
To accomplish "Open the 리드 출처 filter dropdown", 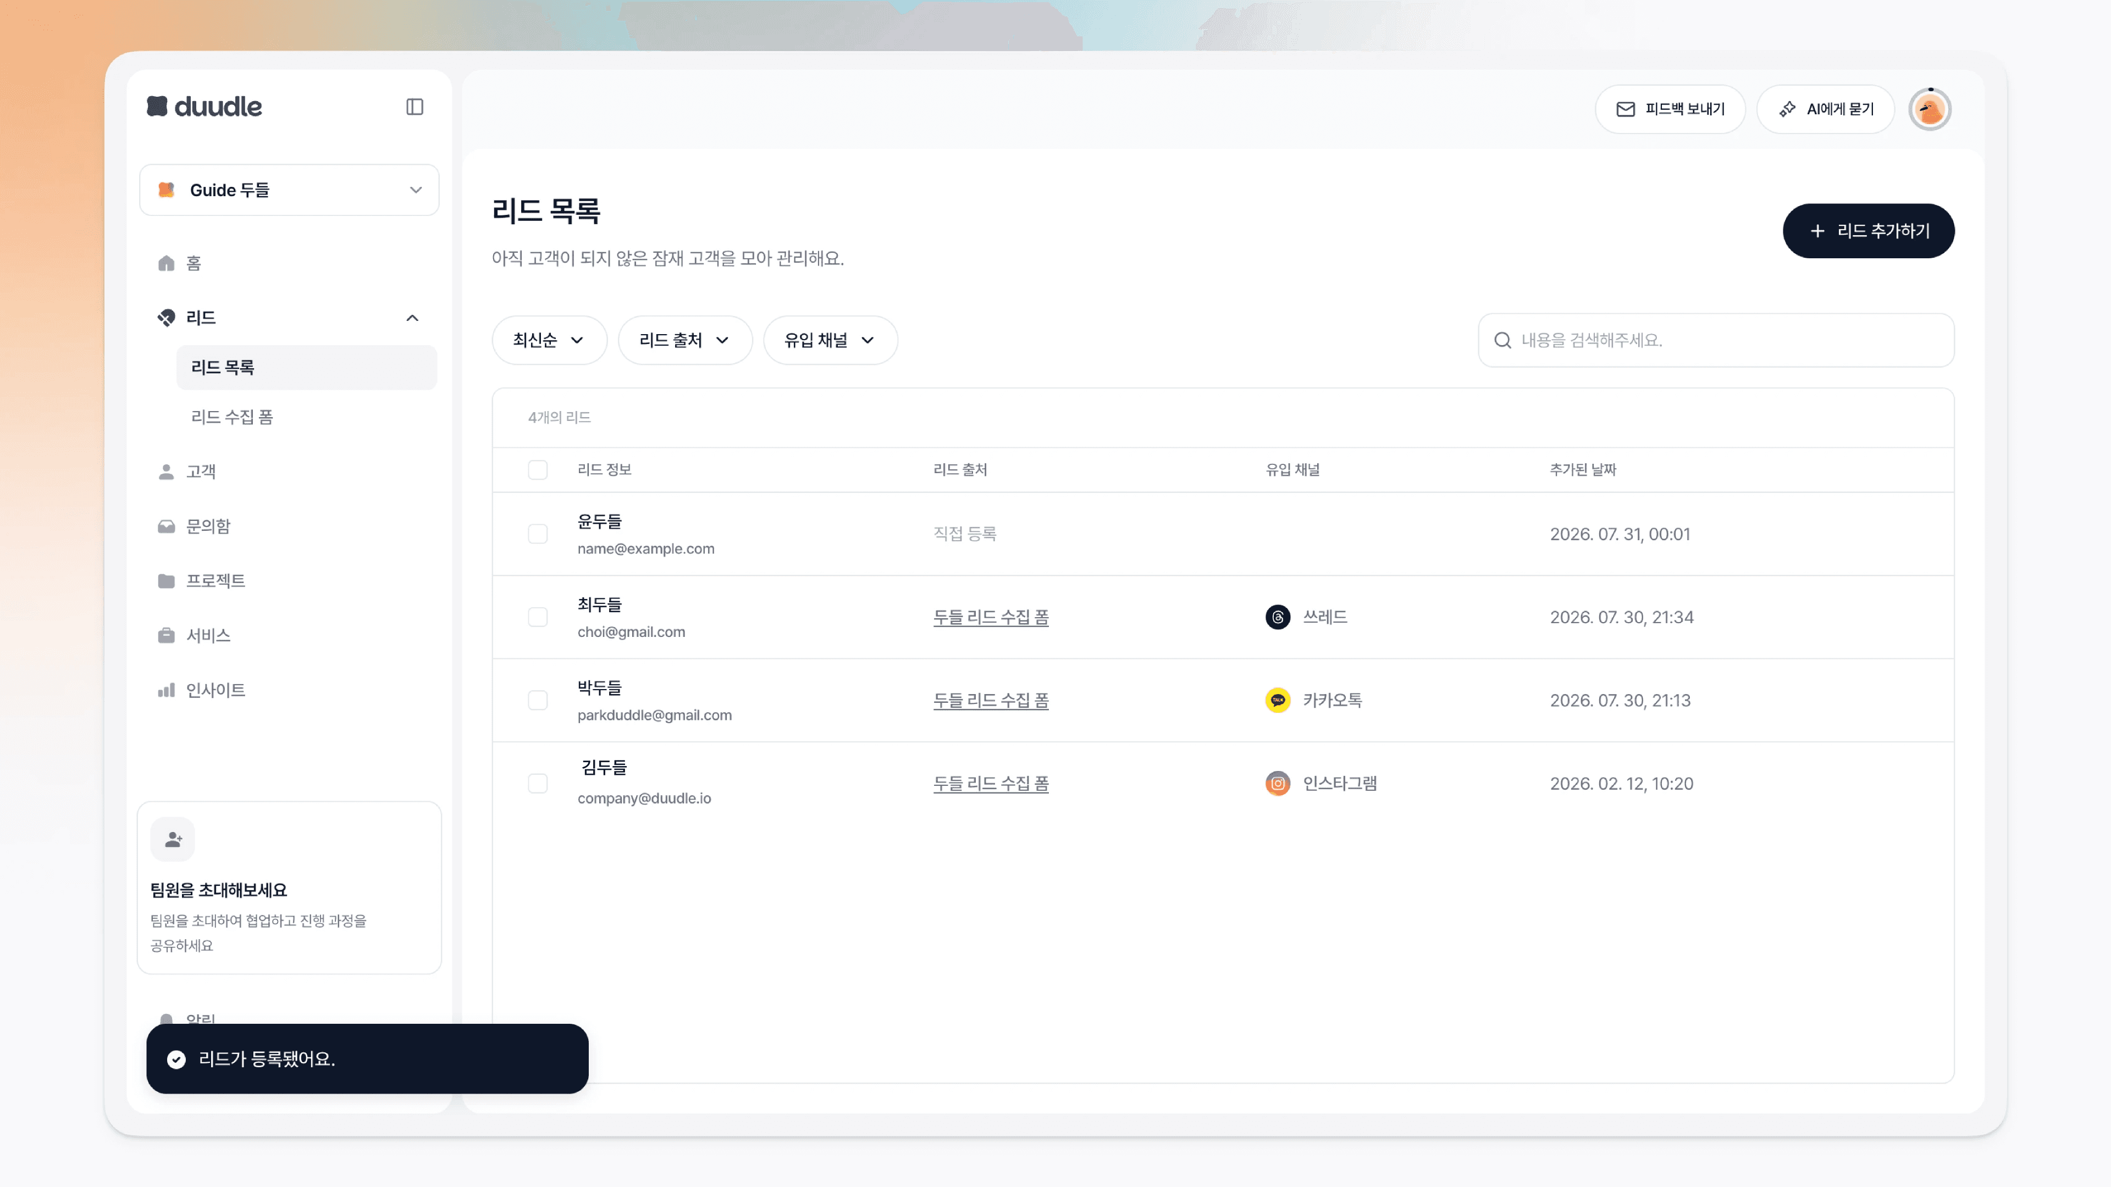I will 685,340.
